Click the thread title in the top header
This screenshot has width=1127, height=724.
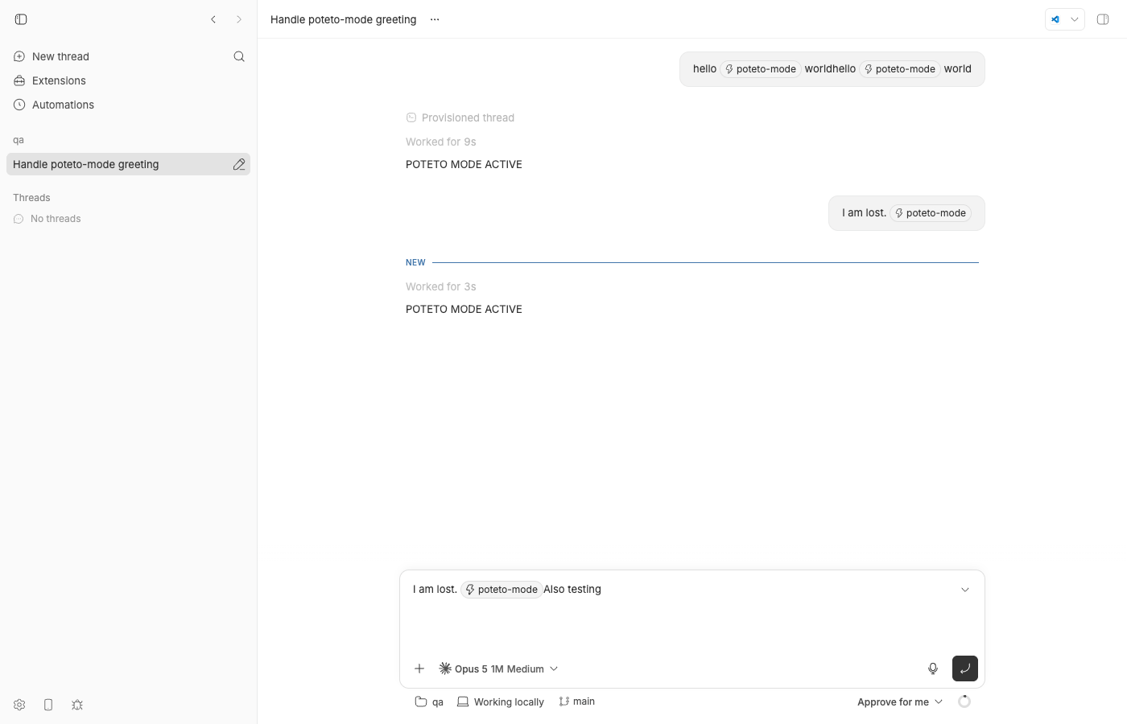pos(344,19)
